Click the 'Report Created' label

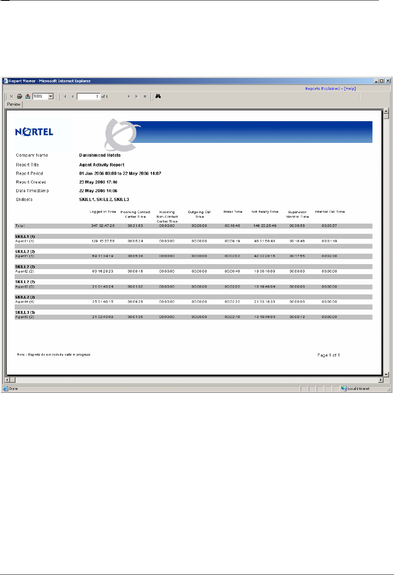click(31, 182)
